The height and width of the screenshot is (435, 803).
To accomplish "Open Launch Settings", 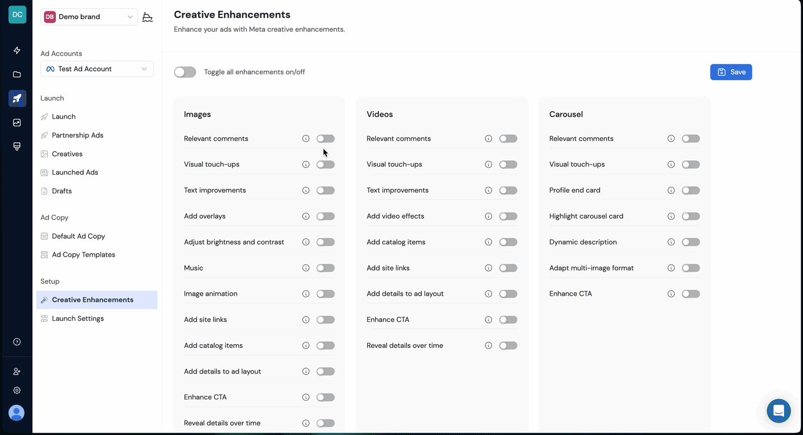I will pos(78,318).
